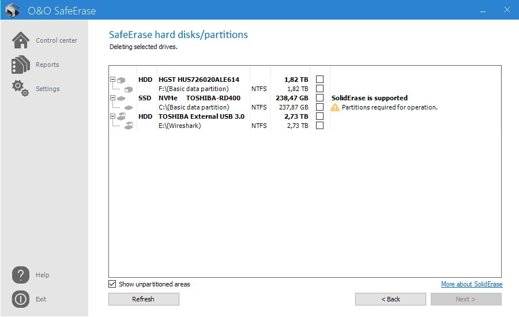Click the HGST HUS726020ALE614 disk icon
This screenshot has height=317, width=519.
click(x=122, y=80)
